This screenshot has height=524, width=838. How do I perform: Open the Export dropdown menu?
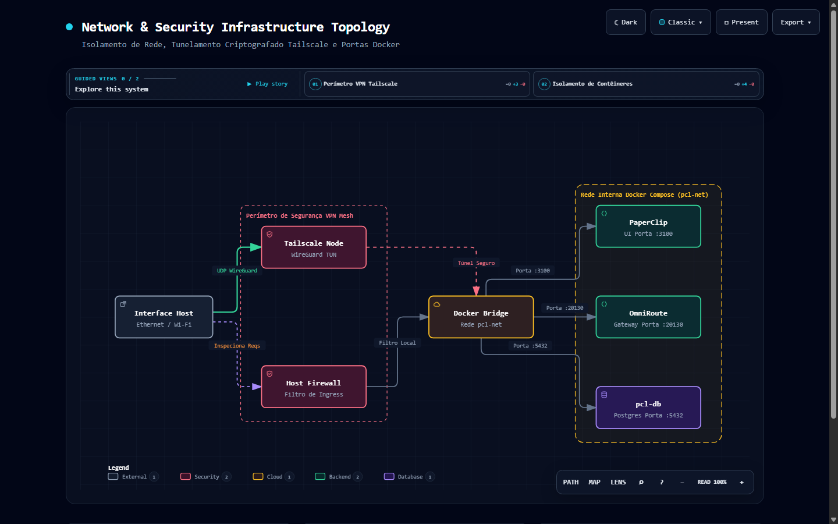796,22
